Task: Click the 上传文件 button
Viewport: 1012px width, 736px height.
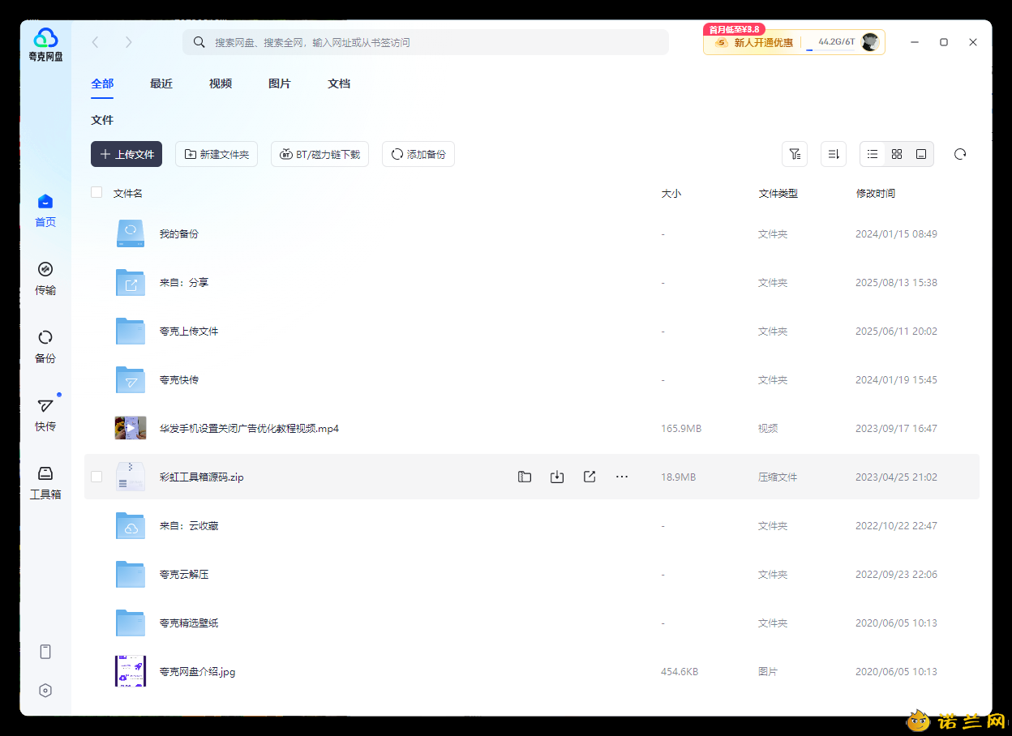Action: coord(126,154)
